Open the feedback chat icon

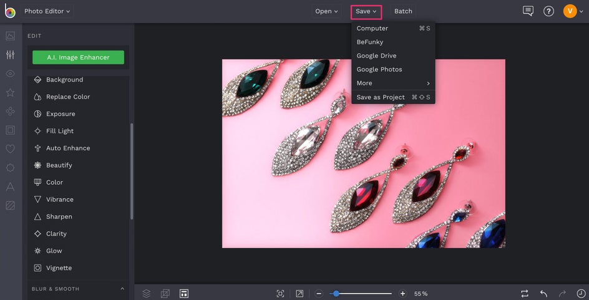pos(528,11)
